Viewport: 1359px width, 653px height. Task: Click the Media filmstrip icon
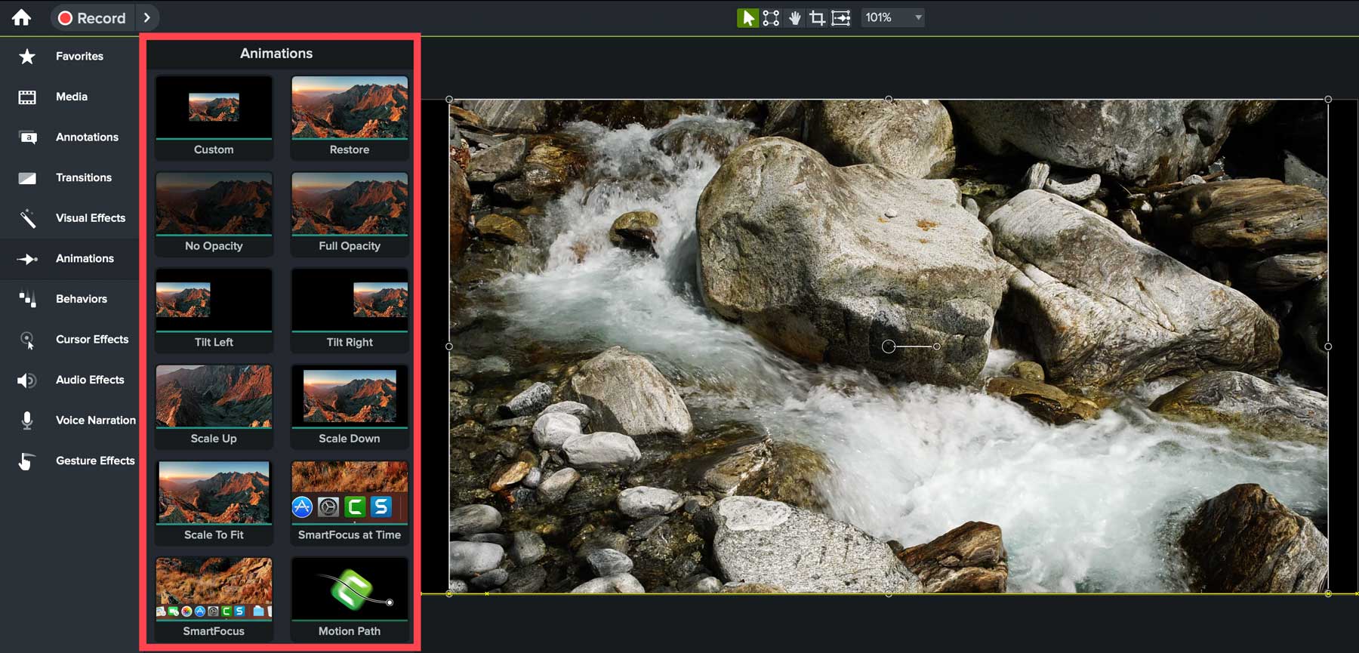pos(27,97)
